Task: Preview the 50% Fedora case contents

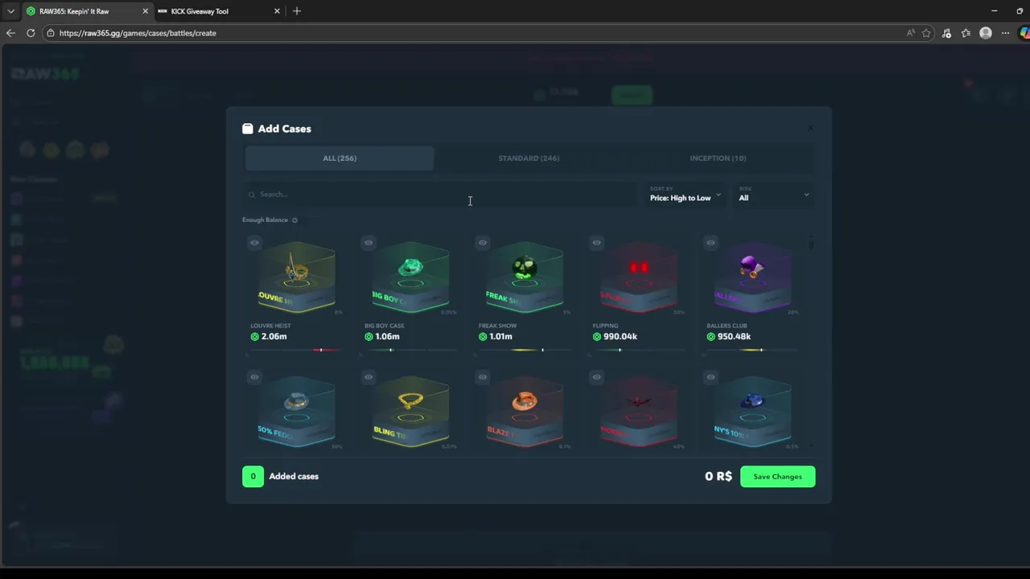Action: pyautogui.click(x=254, y=377)
